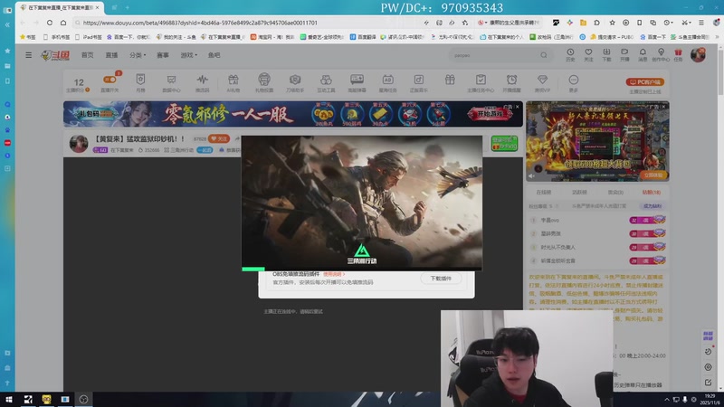Open the 首页 home tab
The height and width of the screenshot is (407, 724).
(x=87, y=55)
